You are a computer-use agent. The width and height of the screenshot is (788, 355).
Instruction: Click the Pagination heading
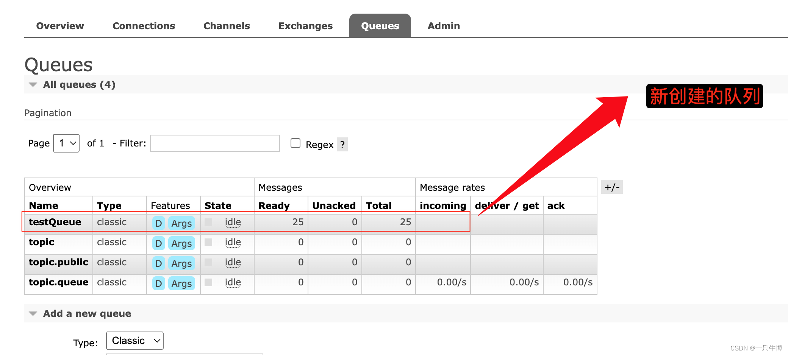coord(48,113)
